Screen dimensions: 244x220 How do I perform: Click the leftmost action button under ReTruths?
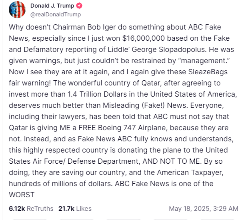coord(30,219)
